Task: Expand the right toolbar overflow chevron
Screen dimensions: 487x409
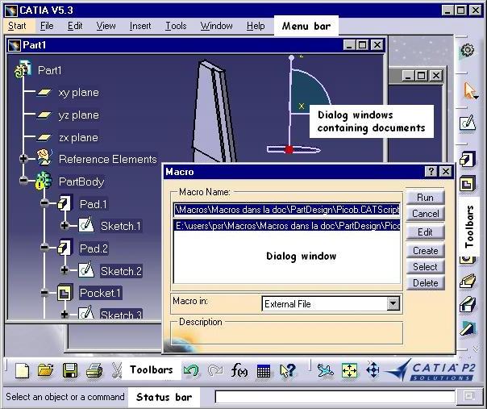Action: [x=476, y=348]
